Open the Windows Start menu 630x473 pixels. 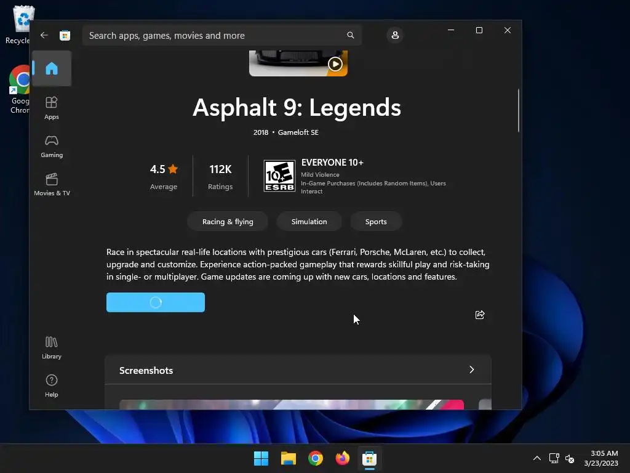[261, 458]
